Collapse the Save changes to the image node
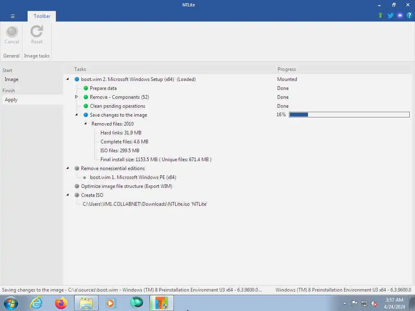Viewport: 415px width, 311px height. tap(77, 115)
